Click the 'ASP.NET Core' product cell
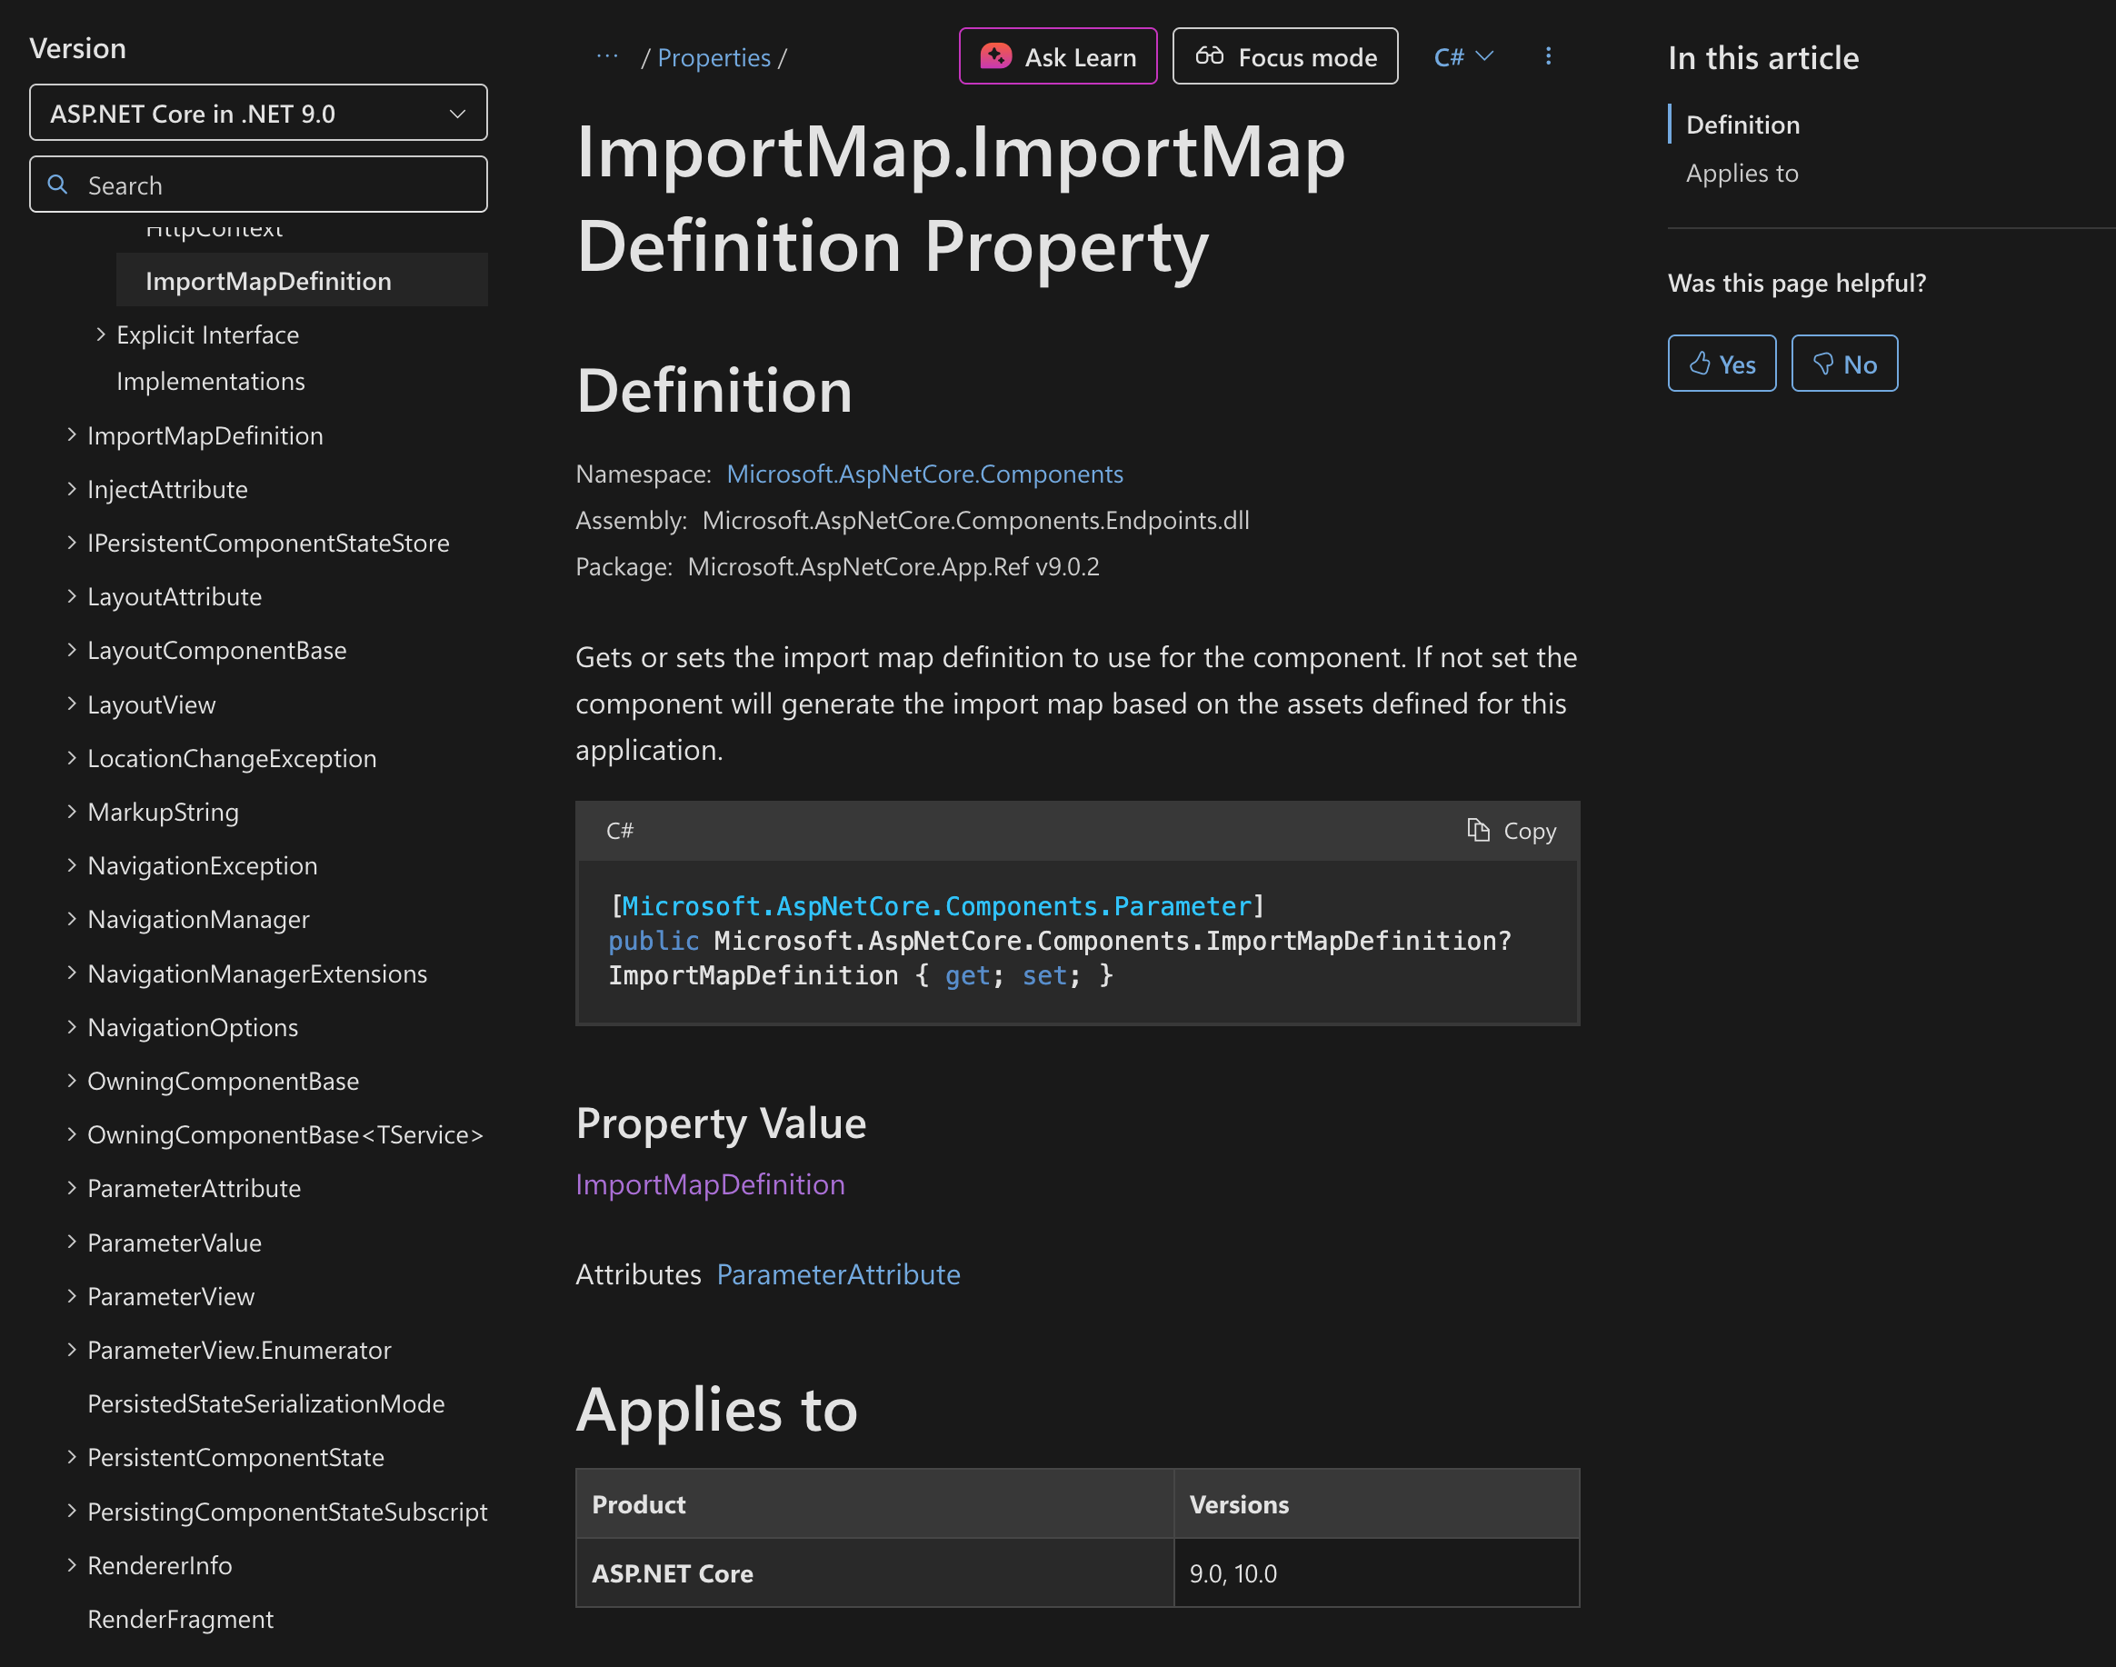This screenshot has height=1667, width=2116. [874, 1573]
